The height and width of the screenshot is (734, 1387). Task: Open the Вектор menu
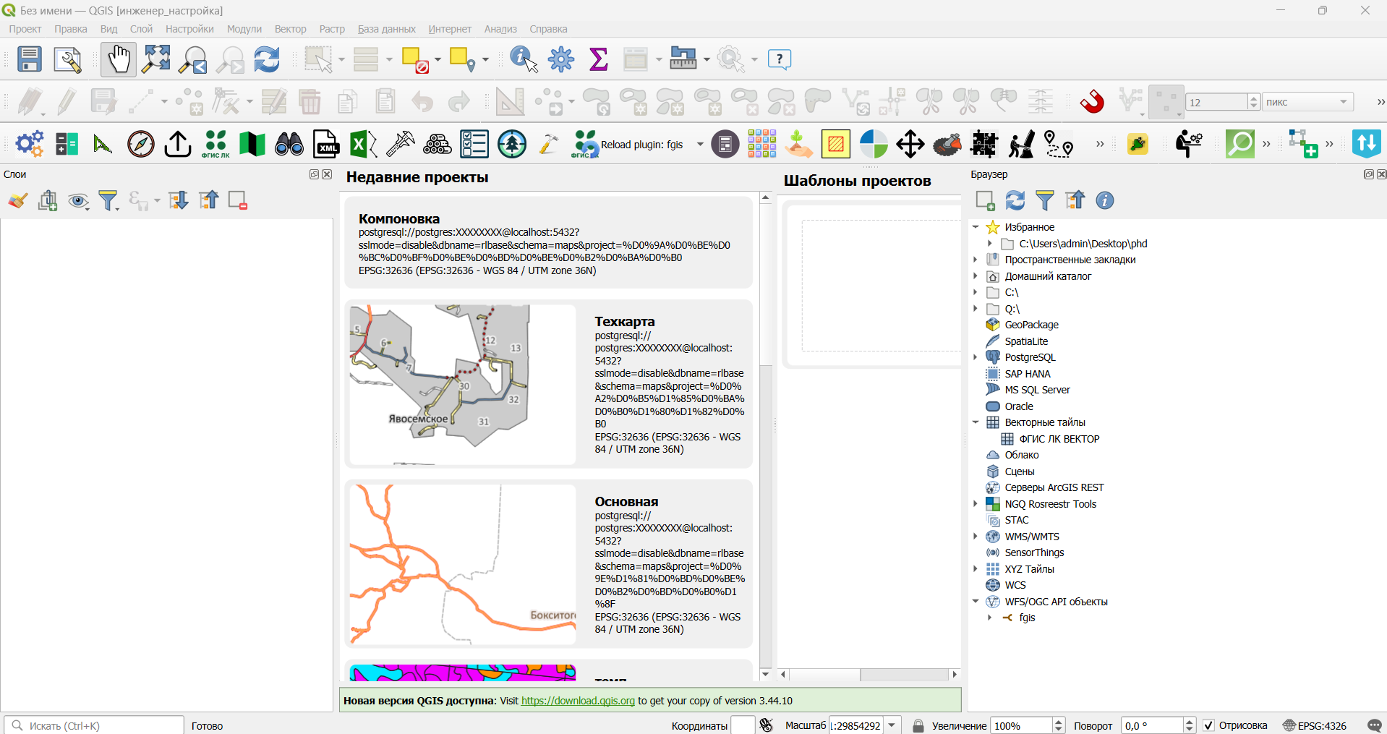coord(290,29)
